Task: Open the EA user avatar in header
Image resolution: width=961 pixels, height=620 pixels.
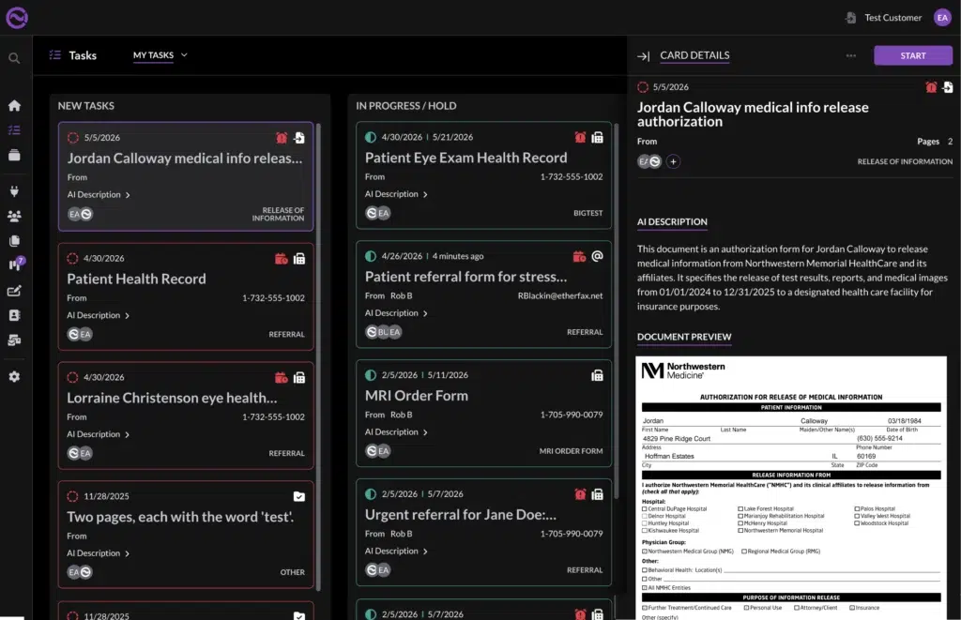Action: click(x=942, y=18)
